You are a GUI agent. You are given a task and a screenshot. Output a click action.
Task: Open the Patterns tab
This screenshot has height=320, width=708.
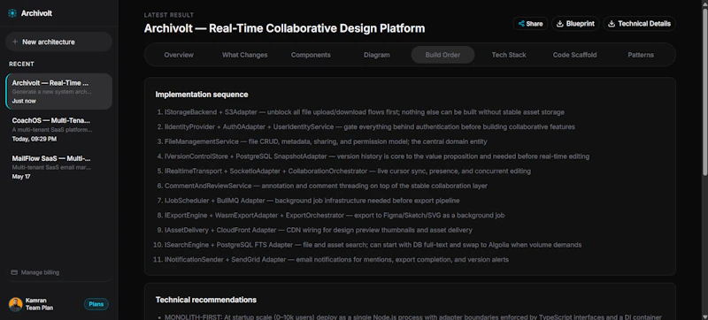click(x=641, y=55)
